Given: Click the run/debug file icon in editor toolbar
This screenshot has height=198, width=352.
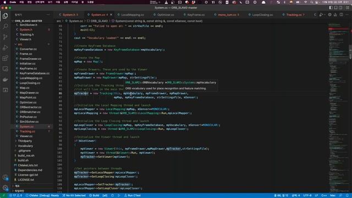Looking at the screenshot, I should pos(321,15).
